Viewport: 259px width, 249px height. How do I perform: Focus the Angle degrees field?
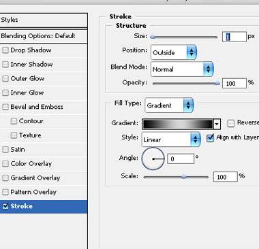pos(181,159)
